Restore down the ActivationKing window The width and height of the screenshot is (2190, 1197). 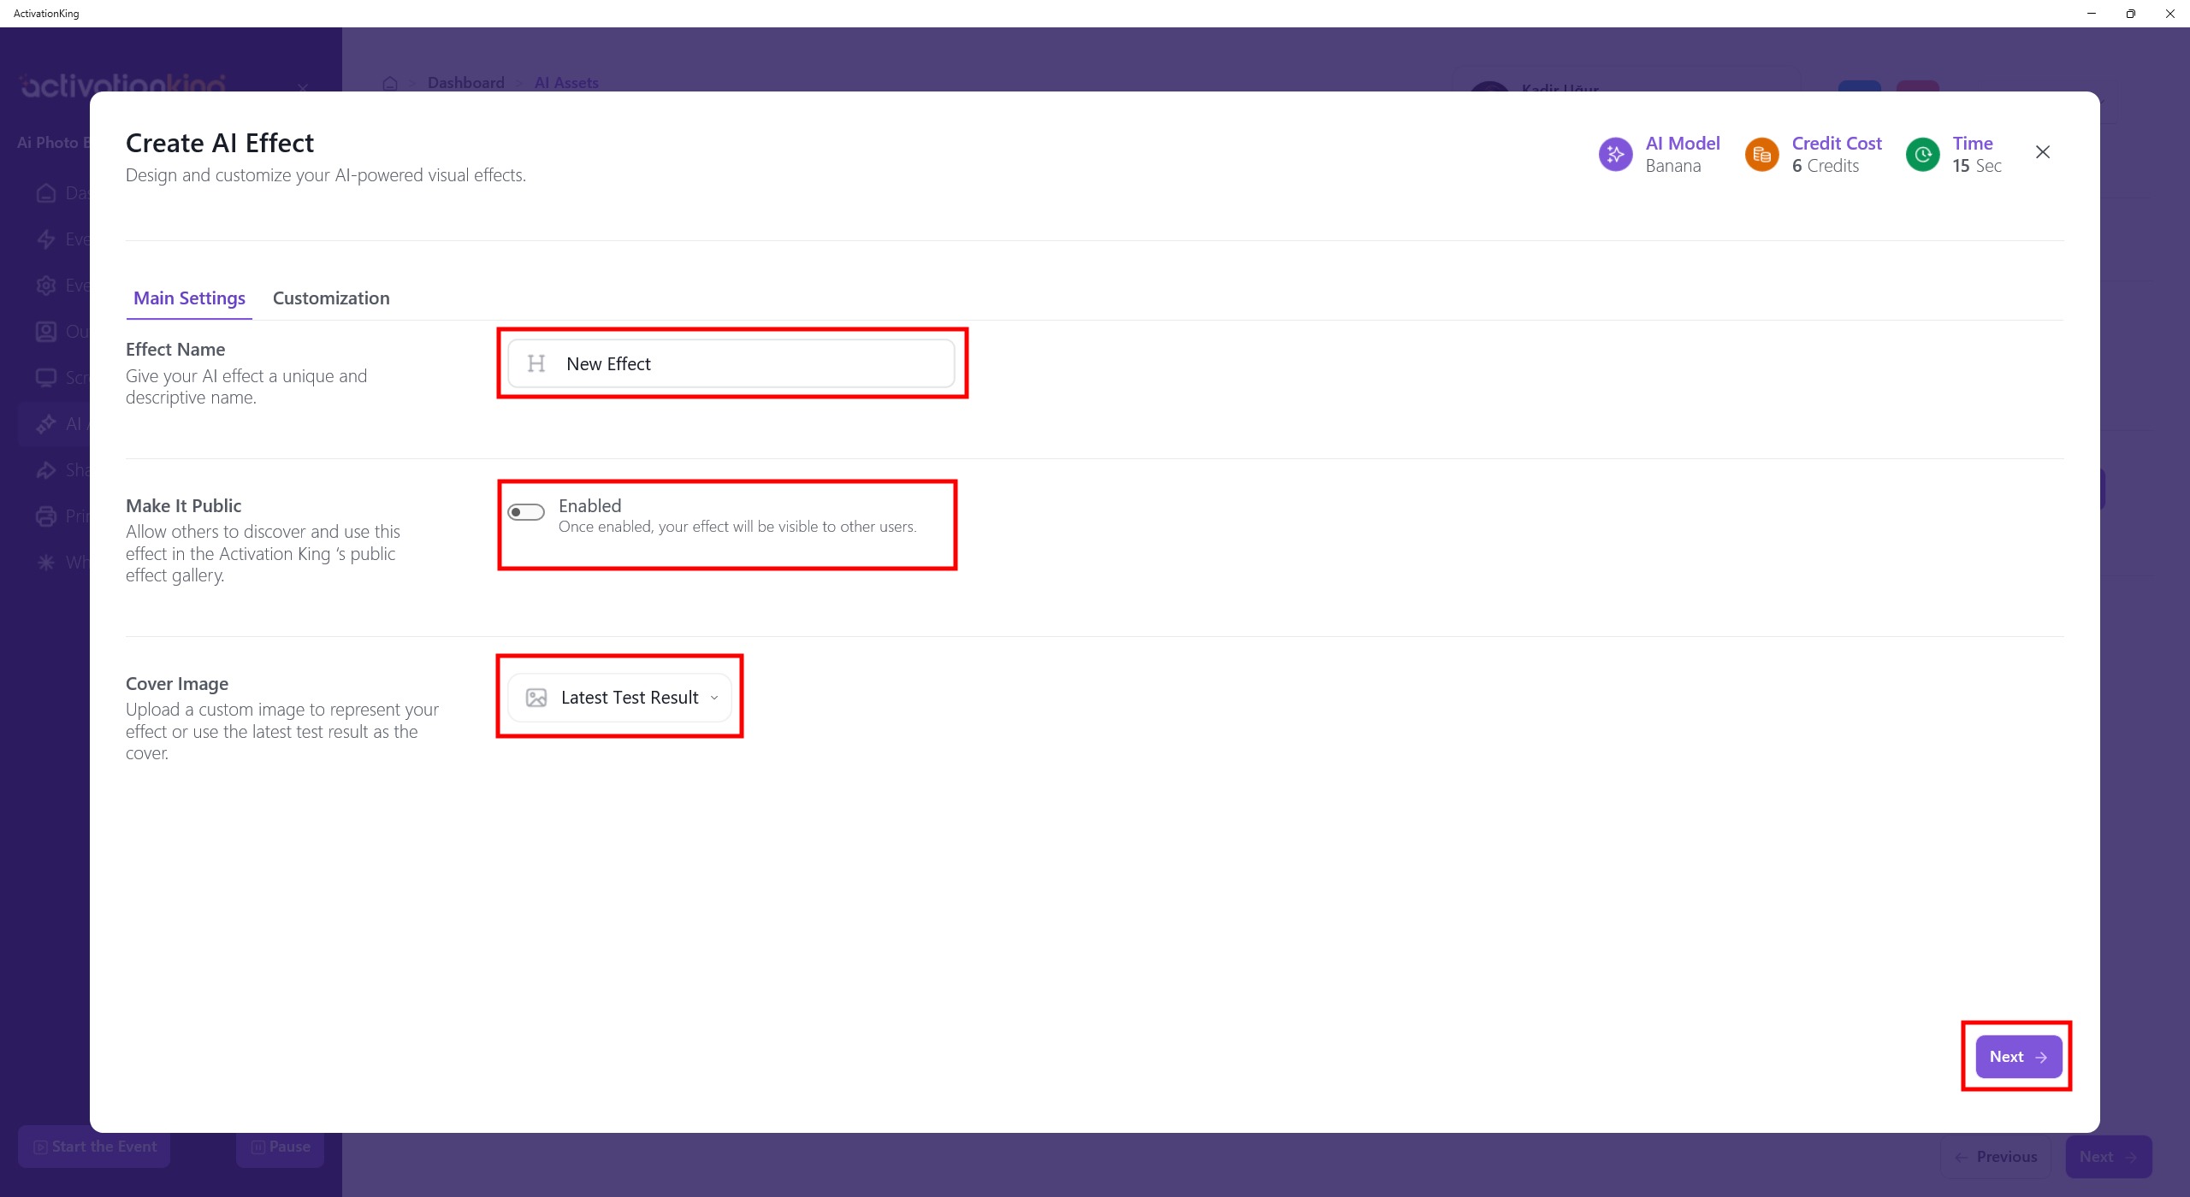[x=2130, y=14]
